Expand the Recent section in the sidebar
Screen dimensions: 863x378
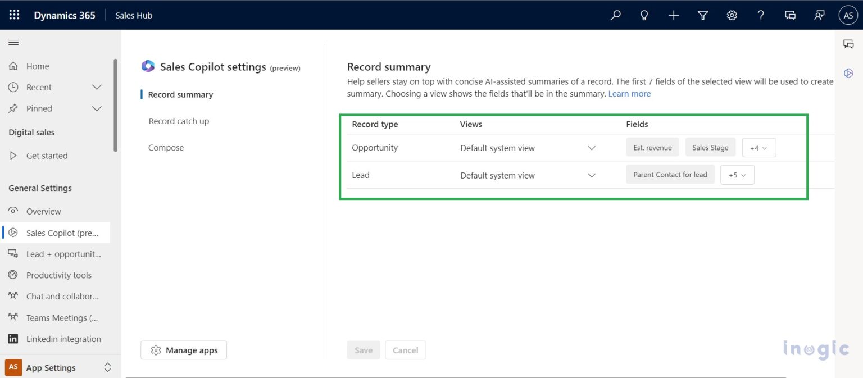tap(96, 87)
